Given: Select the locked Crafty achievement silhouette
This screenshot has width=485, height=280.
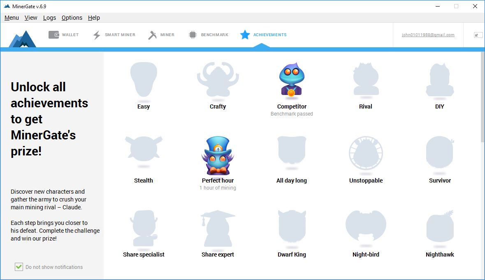Looking at the screenshot, I should (218, 80).
